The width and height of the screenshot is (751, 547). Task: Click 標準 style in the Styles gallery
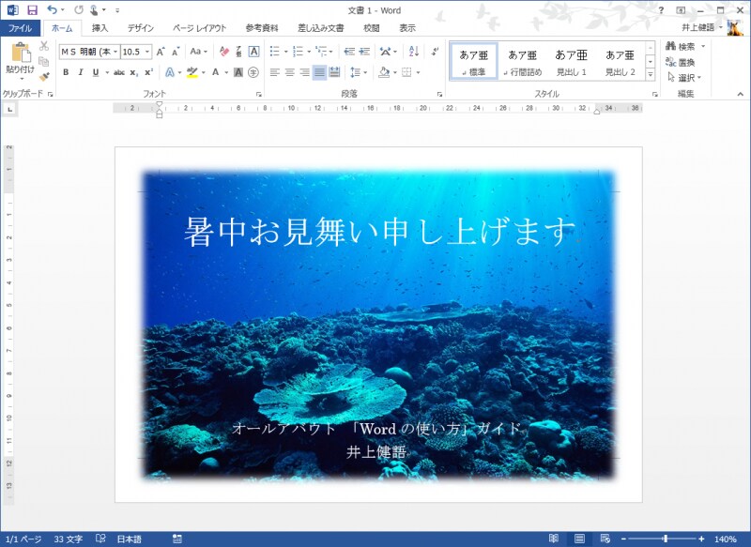[474, 58]
